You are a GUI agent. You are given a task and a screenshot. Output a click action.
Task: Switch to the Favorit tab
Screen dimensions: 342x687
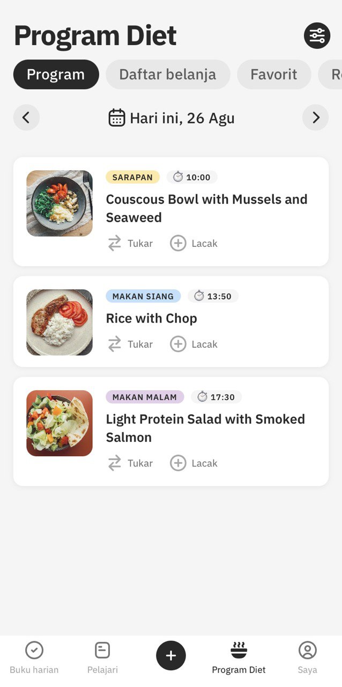274,74
